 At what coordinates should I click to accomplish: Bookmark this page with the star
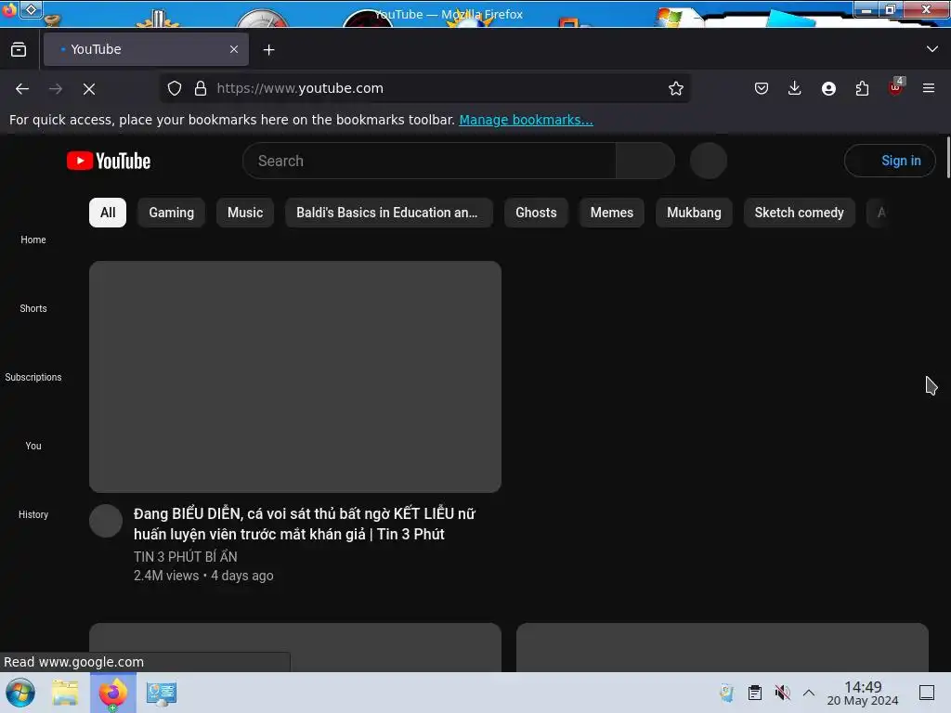click(x=676, y=88)
